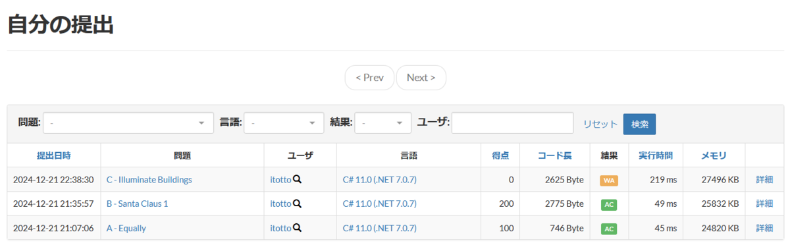Click the magnifier icon in Santa Claus 1 row
The height and width of the screenshot is (249, 790).
[298, 204]
